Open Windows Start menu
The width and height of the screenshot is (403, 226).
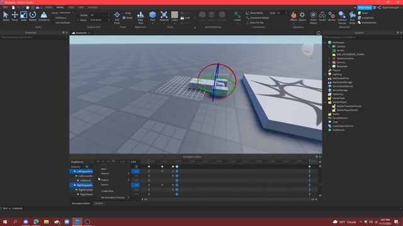[5, 222]
